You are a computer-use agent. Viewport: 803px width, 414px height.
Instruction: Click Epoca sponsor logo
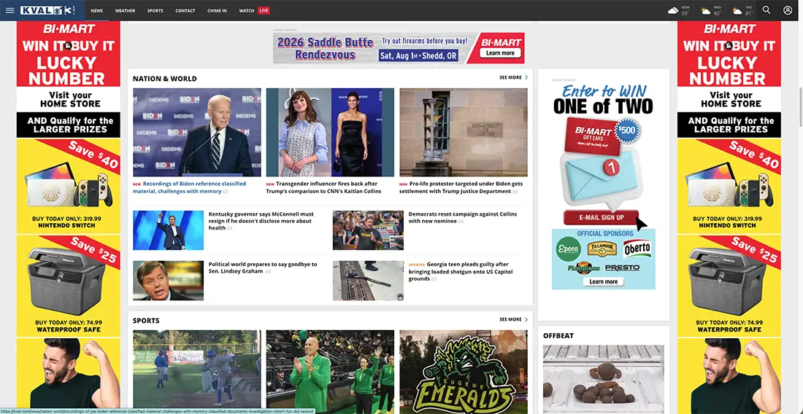point(568,249)
